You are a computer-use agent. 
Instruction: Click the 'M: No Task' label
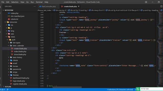(x=145, y=89)
